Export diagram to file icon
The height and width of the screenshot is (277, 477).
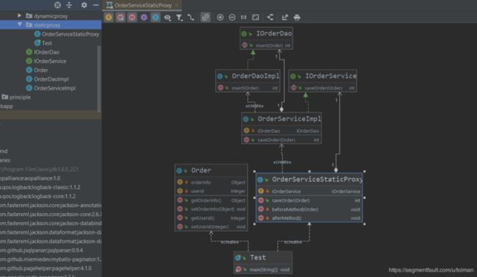285,18
